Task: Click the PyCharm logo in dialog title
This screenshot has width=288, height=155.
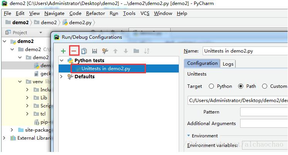Action: pyautogui.click(x=57, y=37)
